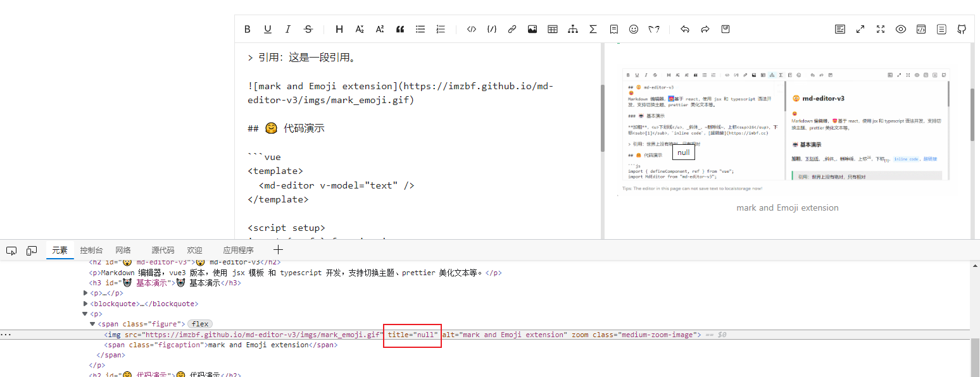The width and height of the screenshot is (980, 377).
Task: Click the '<md-editor v-model="text" />' line
Action: [336, 185]
